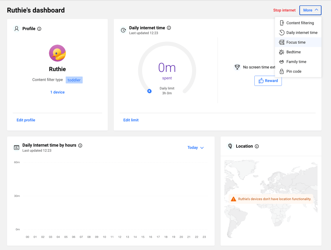Click the blue dot on time gauge

149,91
